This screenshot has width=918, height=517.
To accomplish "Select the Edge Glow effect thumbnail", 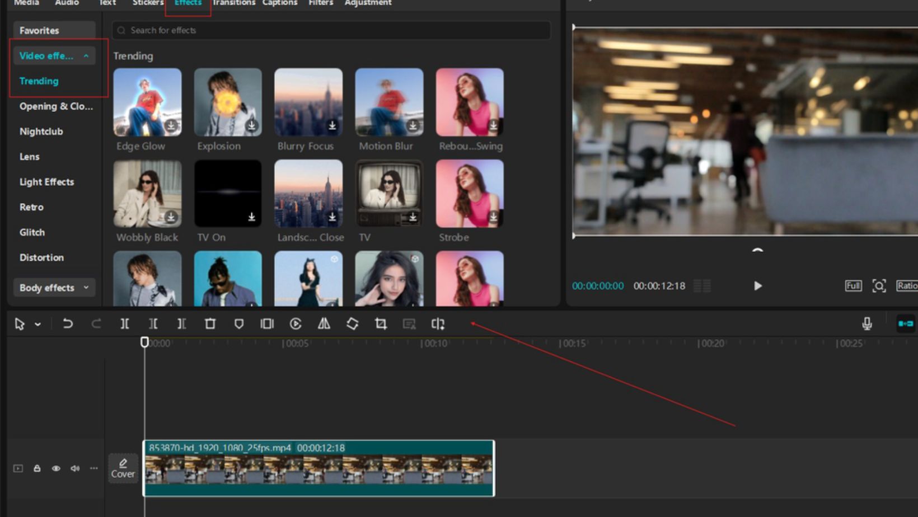I will click(147, 102).
